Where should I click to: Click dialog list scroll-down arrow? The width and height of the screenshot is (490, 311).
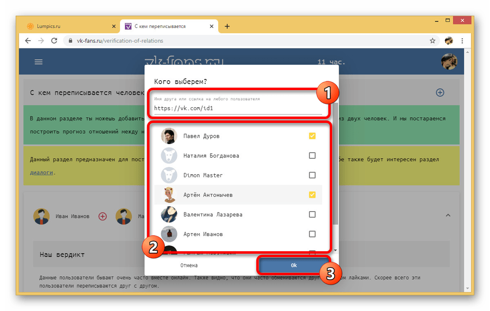(336, 250)
